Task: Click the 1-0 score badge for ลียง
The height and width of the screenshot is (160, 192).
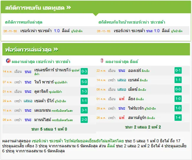Action: coord(178,99)
